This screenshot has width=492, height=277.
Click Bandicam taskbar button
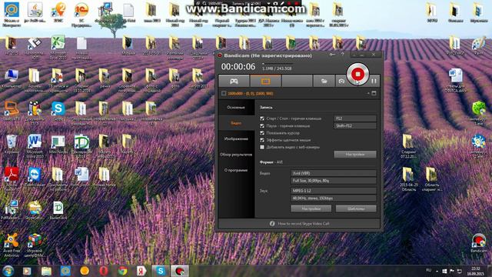click(179, 271)
